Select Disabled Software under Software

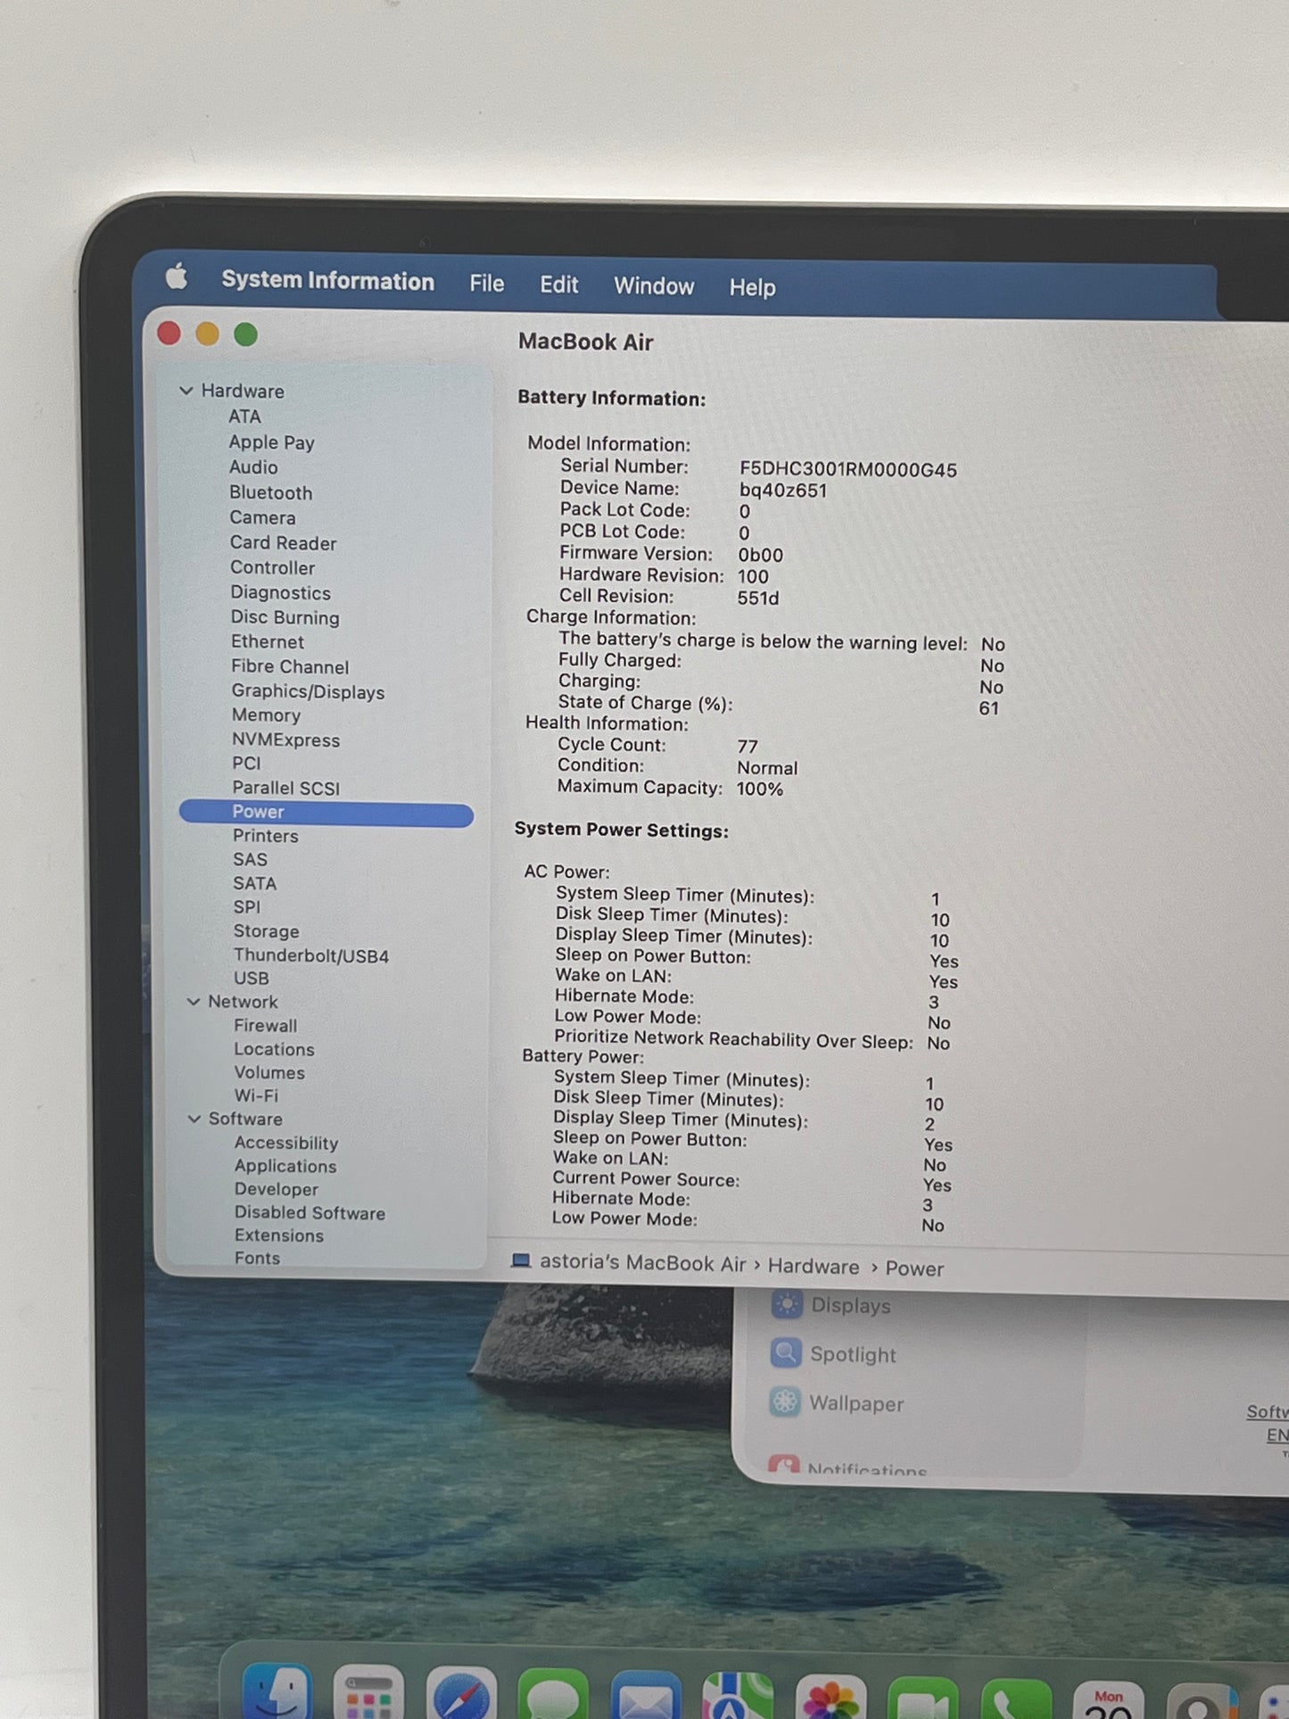(x=310, y=1212)
